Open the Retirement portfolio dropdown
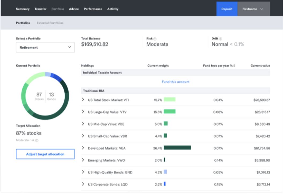Viewport: 283px width, 194px height. coord(45,47)
